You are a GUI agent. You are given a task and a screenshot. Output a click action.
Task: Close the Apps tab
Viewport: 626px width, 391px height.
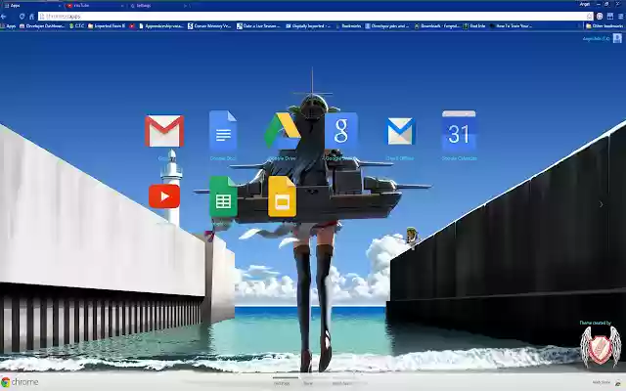pyautogui.click(x=60, y=6)
